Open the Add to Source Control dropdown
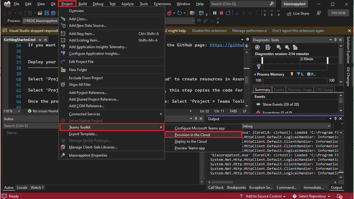 click(284, 196)
